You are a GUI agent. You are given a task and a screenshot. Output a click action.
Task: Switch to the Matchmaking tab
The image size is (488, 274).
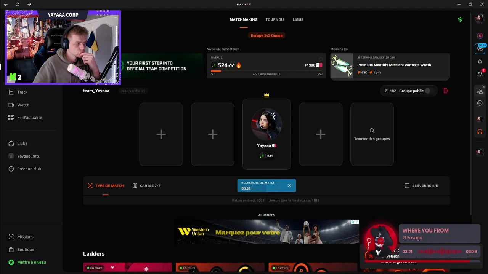click(244, 19)
